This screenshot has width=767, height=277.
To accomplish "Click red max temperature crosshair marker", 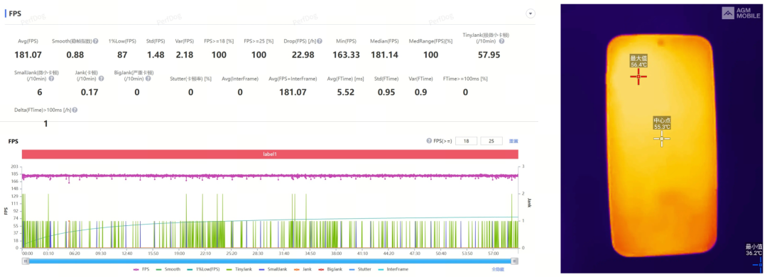I will (x=638, y=77).
